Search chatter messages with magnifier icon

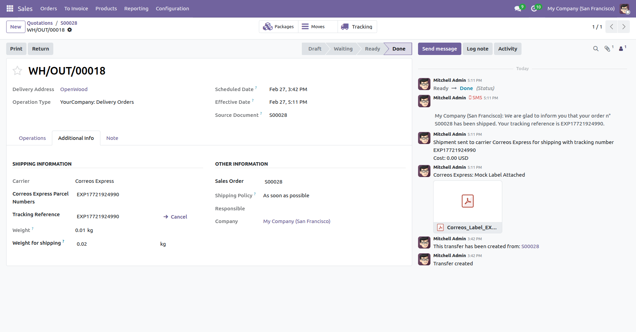tap(596, 49)
